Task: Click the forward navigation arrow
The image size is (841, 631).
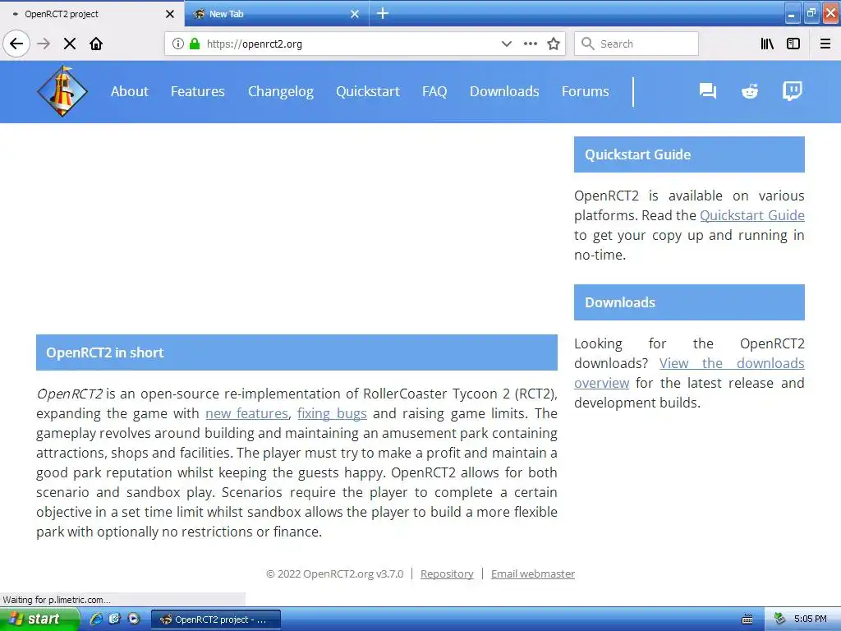Action: (x=44, y=44)
